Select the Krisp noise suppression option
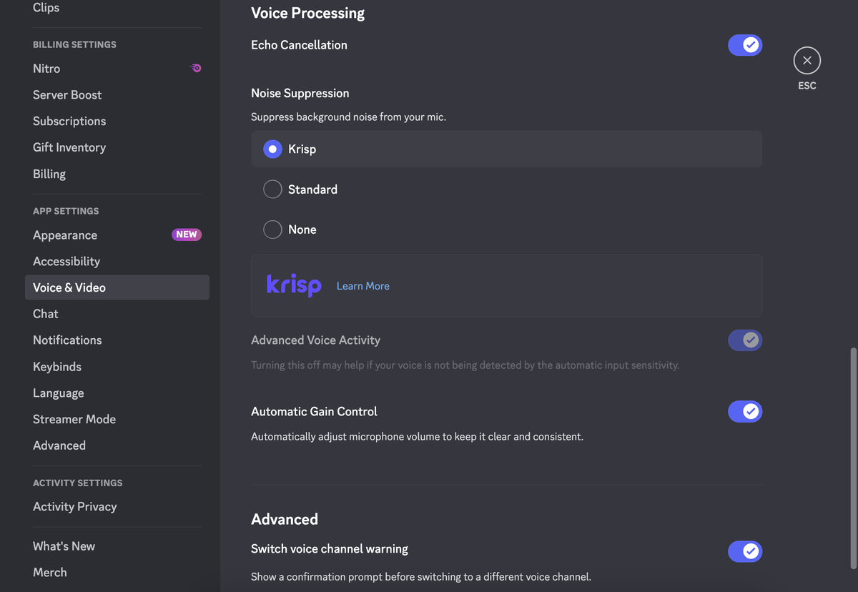The image size is (858, 592). pyautogui.click(x=272, y=149)
